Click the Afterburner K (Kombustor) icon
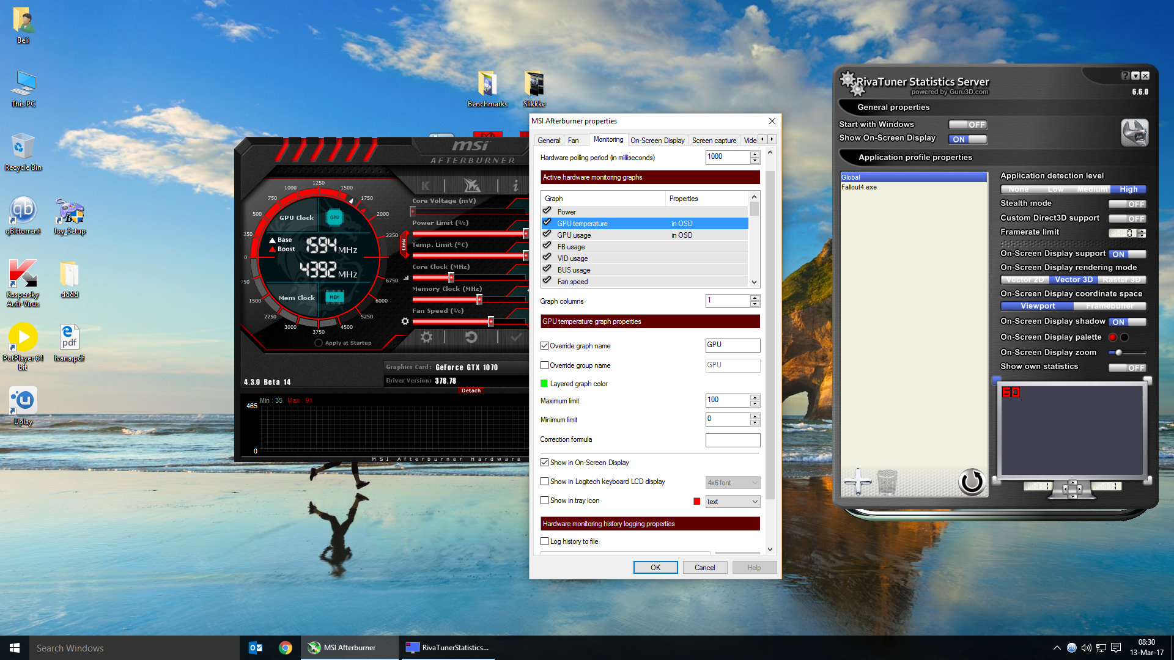Screen dimensions: 1174x660 426,185
